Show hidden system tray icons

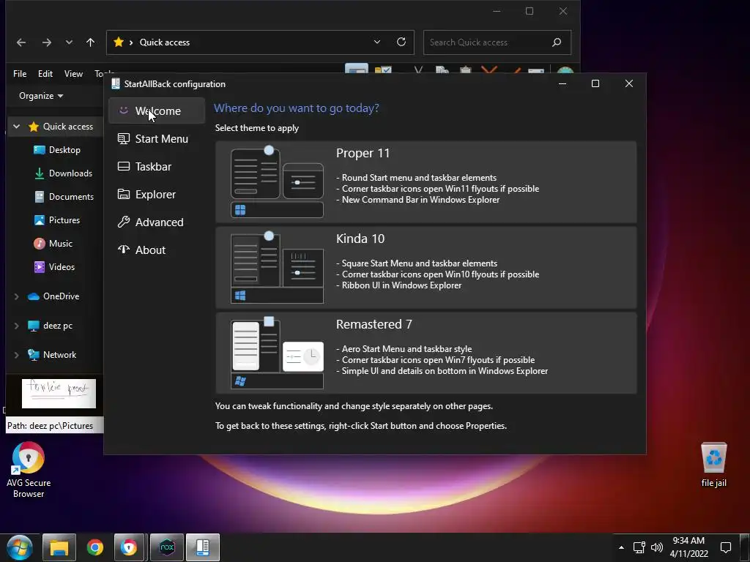621,547
